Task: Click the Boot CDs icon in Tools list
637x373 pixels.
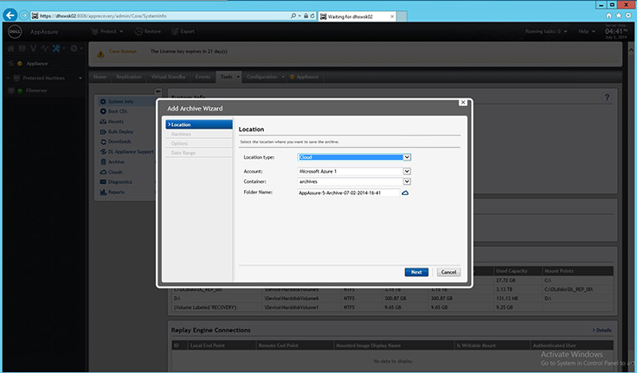Action: 103,111
